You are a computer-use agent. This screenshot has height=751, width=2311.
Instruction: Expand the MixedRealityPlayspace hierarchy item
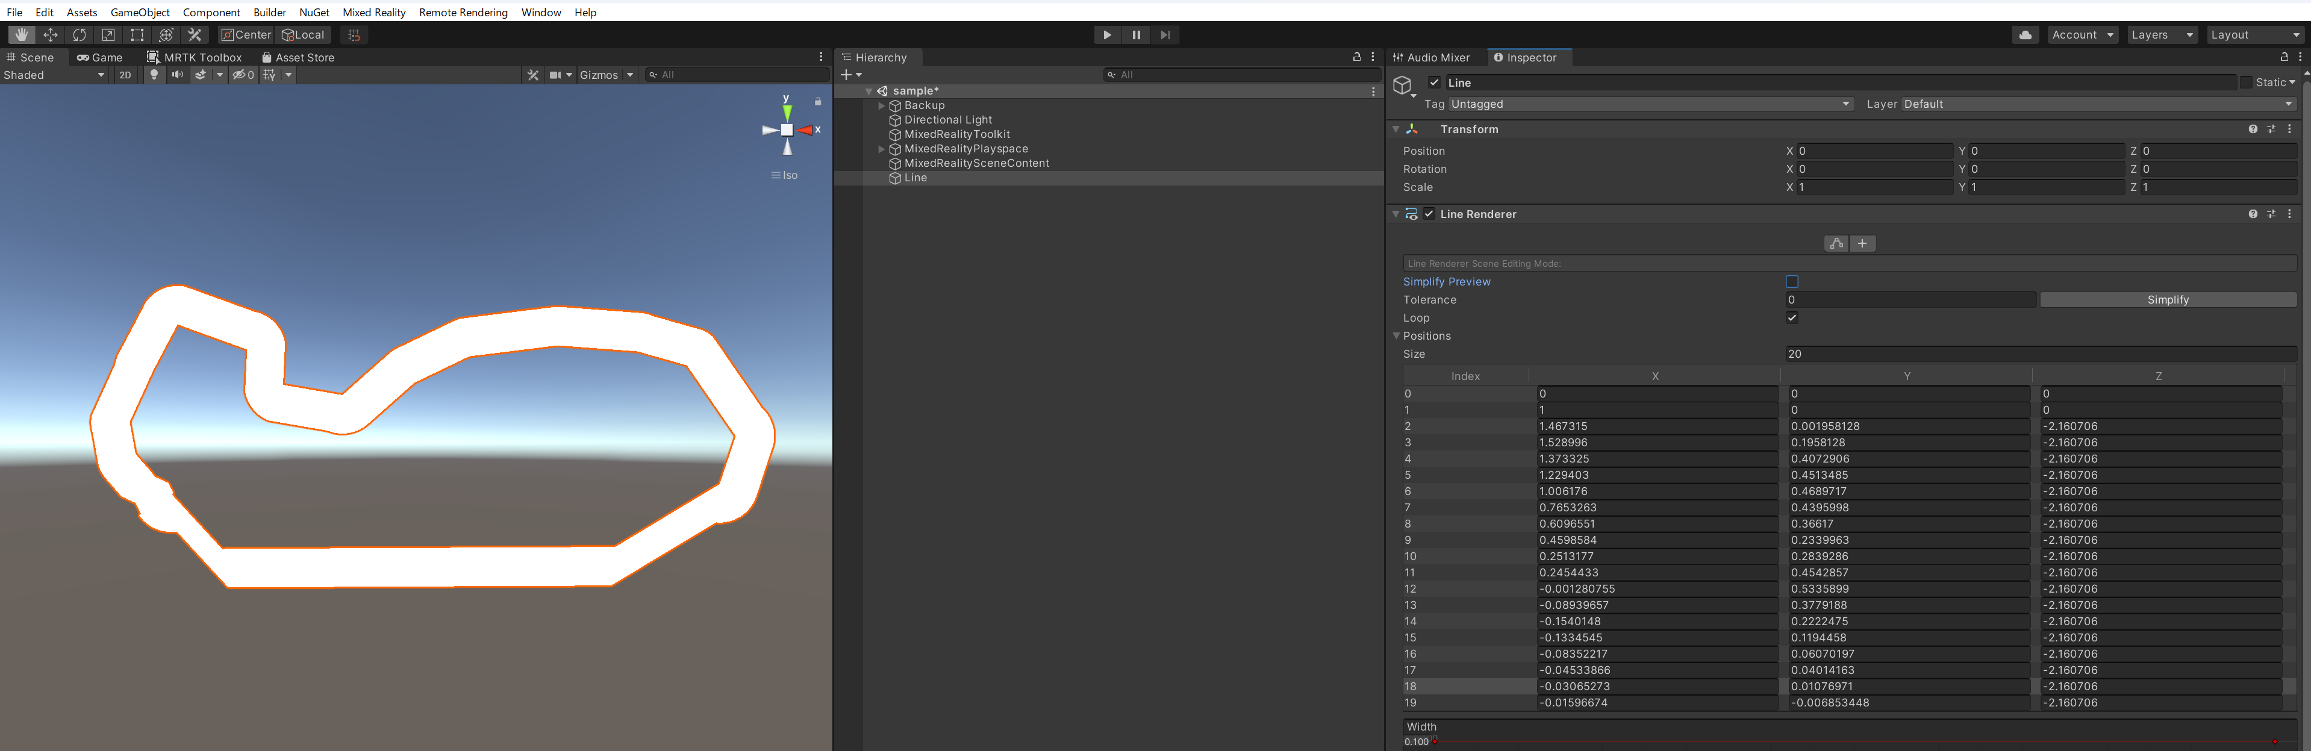881,148
